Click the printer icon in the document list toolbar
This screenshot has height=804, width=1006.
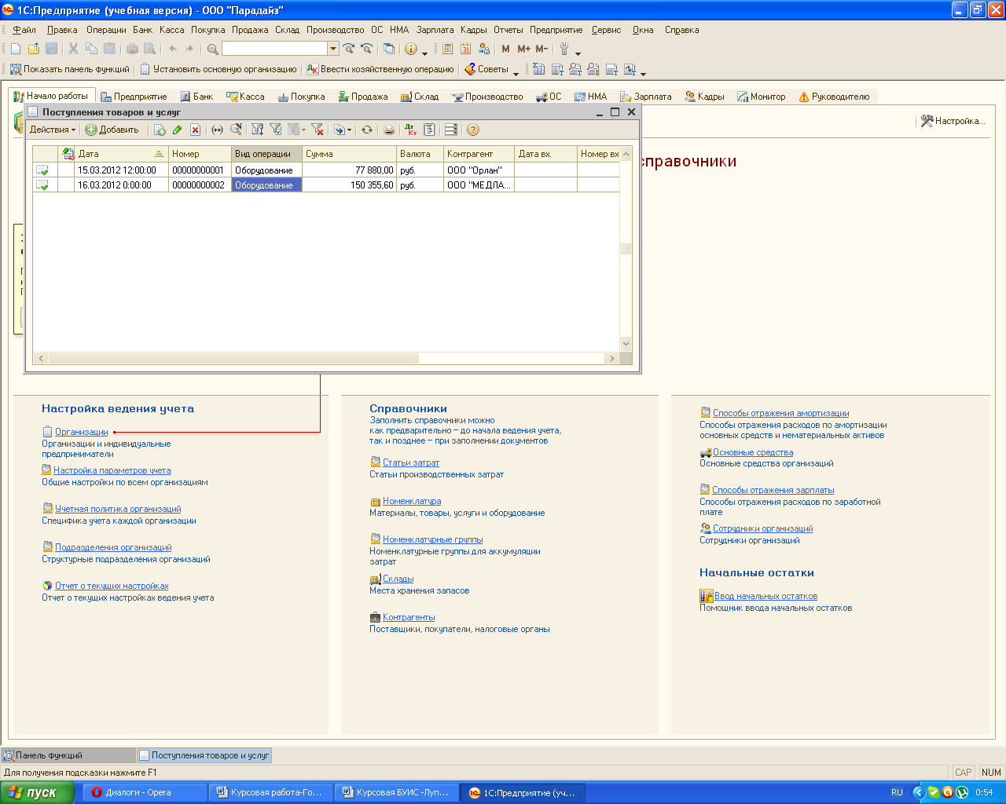tap(389, 130)
